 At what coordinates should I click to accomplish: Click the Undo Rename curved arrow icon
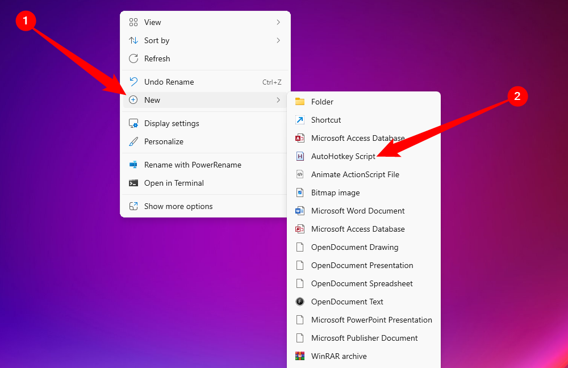[133, 82]
